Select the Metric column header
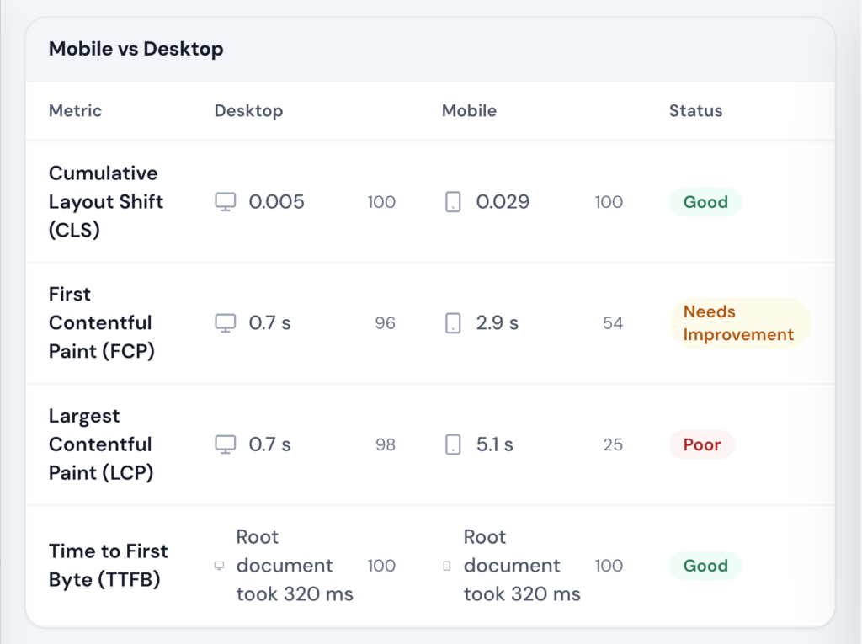 click(75, 110)
